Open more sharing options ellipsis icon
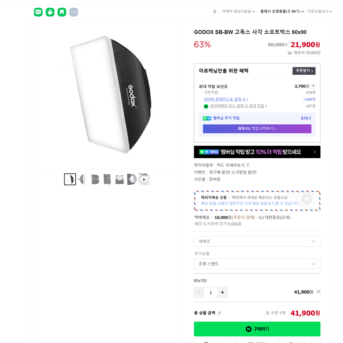The image size is (343, 343). point(73,12)
